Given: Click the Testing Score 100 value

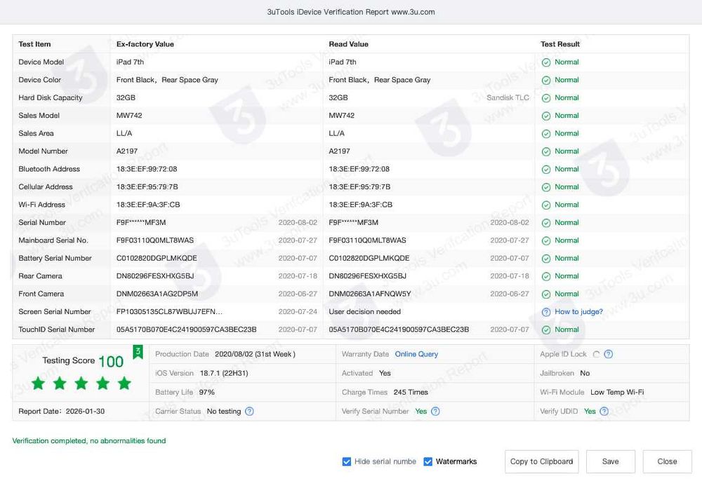Looking at the screenshot, I should click(111, 361).
